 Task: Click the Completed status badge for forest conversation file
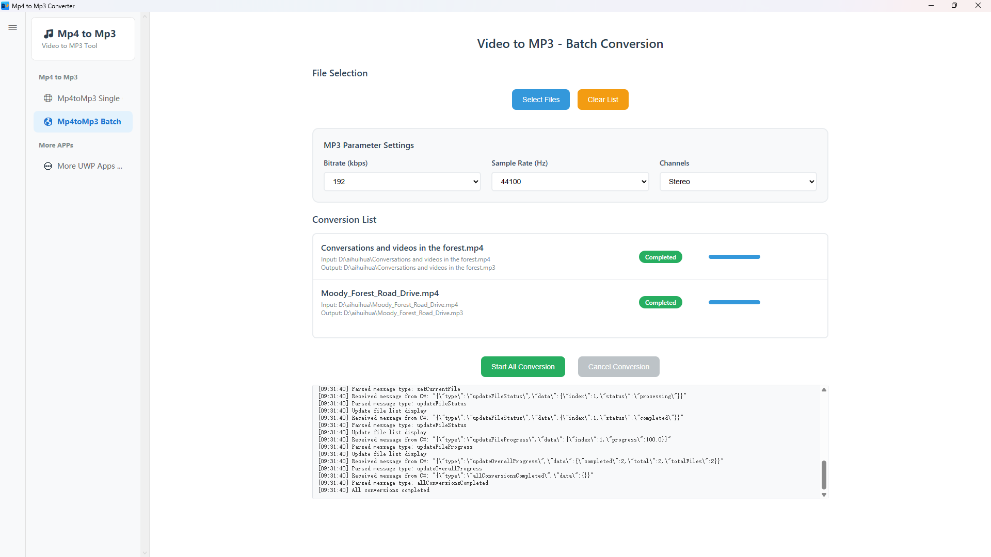point(661,256)
